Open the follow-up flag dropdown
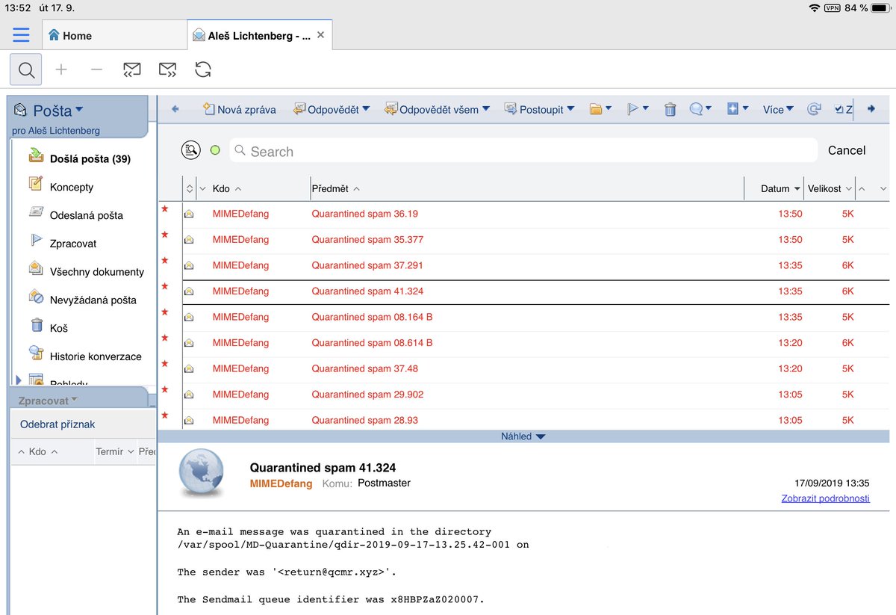 637,109
